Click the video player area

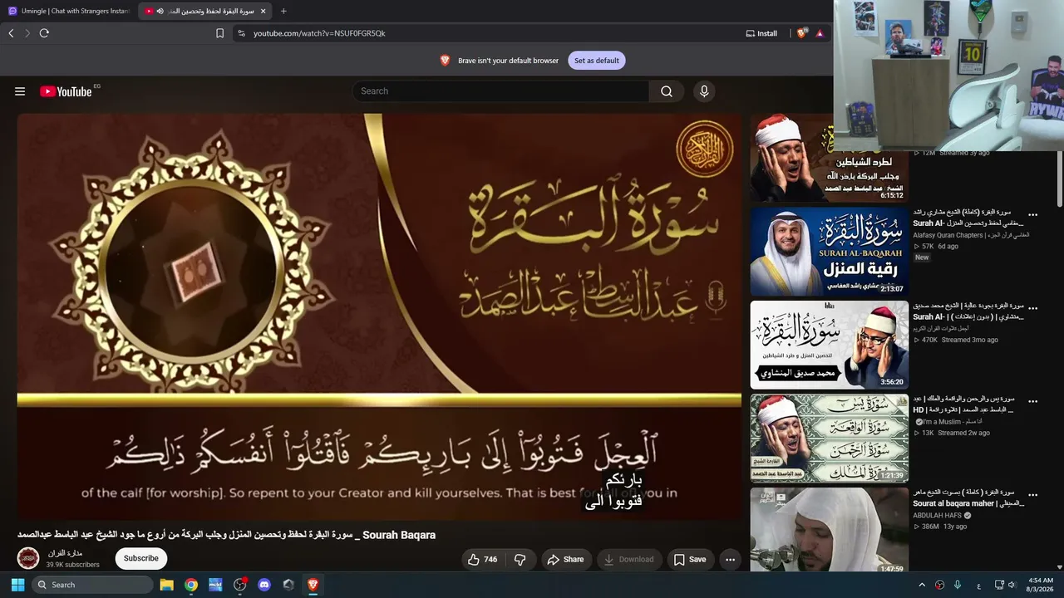pyautogui.click(x=379, y=317)
